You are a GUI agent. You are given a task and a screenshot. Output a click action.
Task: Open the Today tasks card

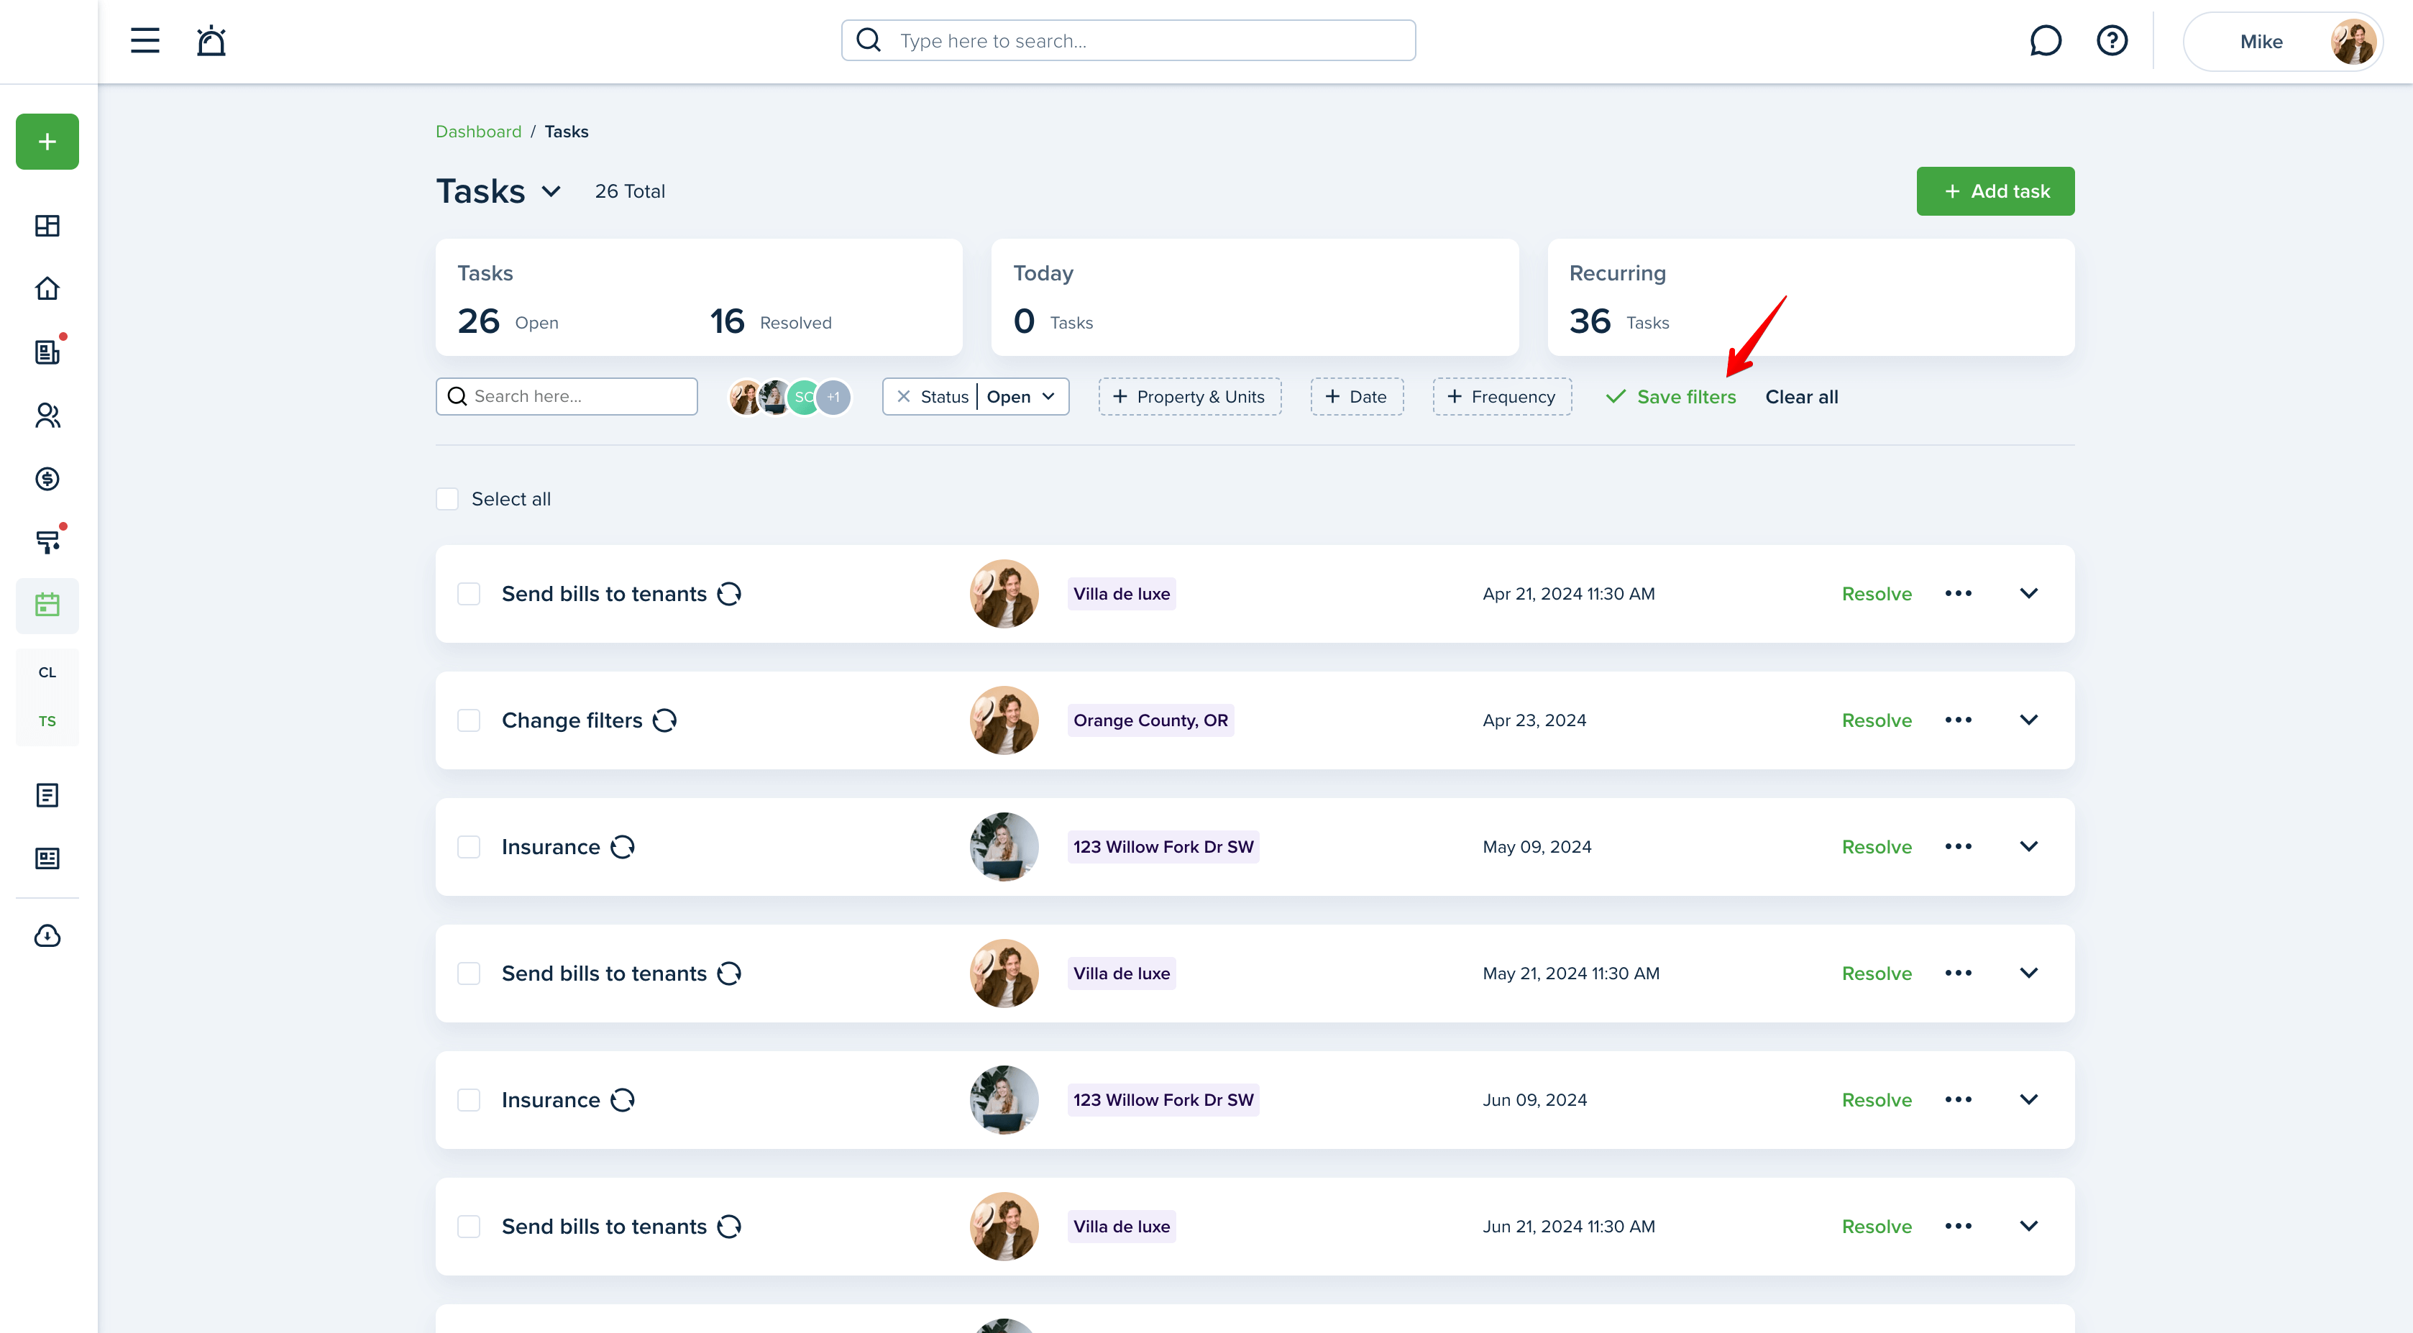[x=1254, y=297]
